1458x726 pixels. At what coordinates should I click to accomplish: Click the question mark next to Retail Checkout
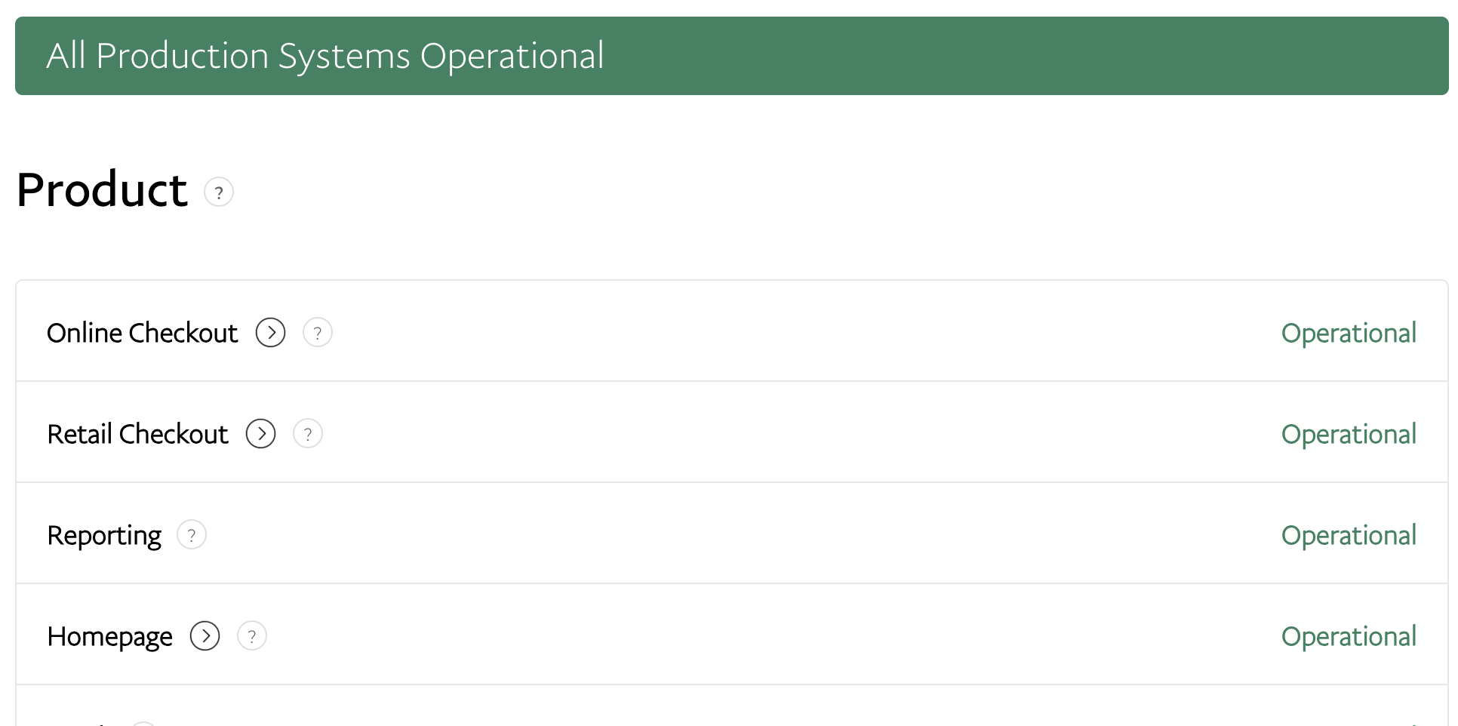coord(308,434)
